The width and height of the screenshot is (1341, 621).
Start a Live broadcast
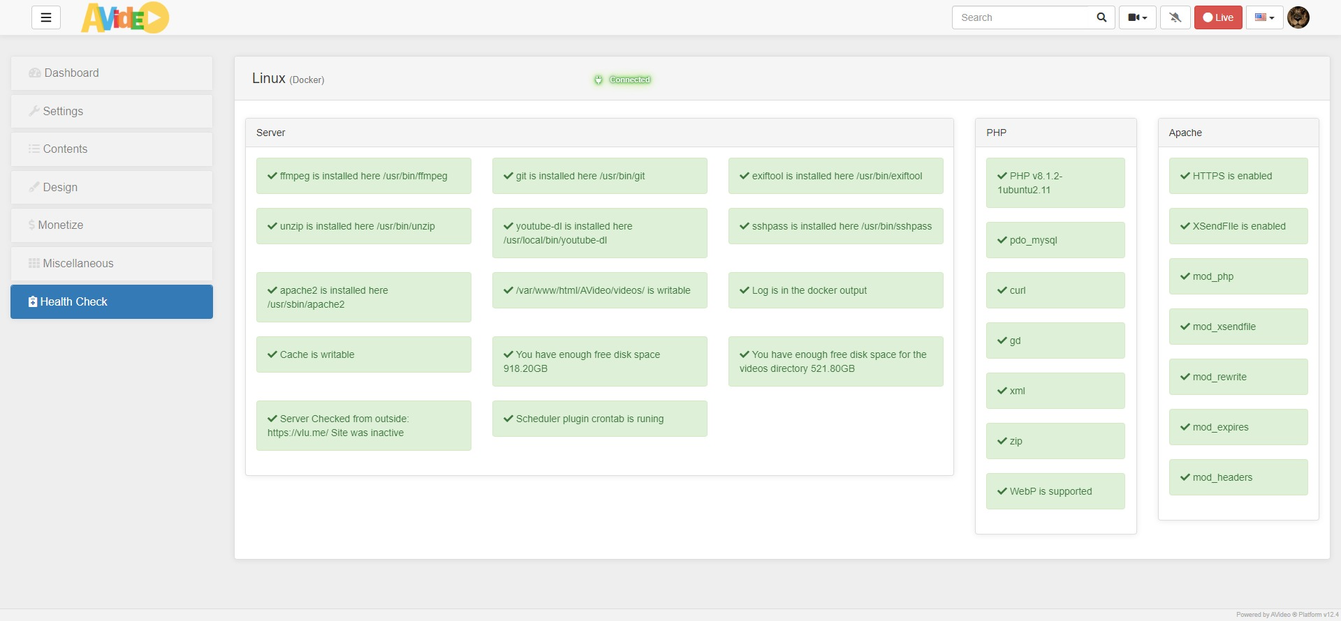click(1218, 17)
